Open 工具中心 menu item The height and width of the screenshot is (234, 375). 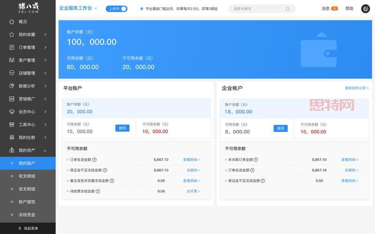(28, 124)
